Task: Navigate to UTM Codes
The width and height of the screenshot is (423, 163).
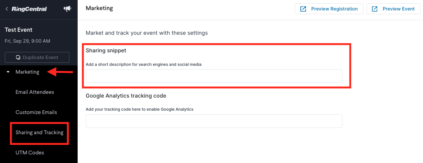Action: 30,153
